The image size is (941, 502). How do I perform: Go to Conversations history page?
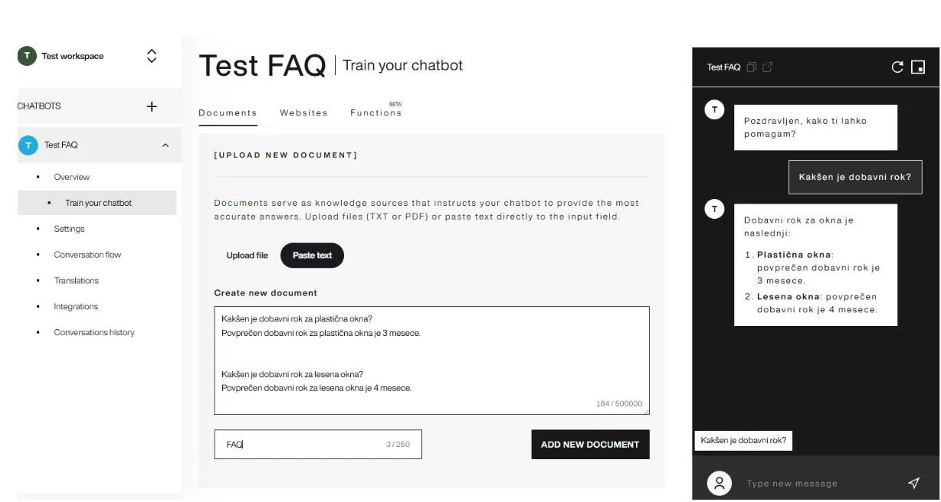pos(93,333)
